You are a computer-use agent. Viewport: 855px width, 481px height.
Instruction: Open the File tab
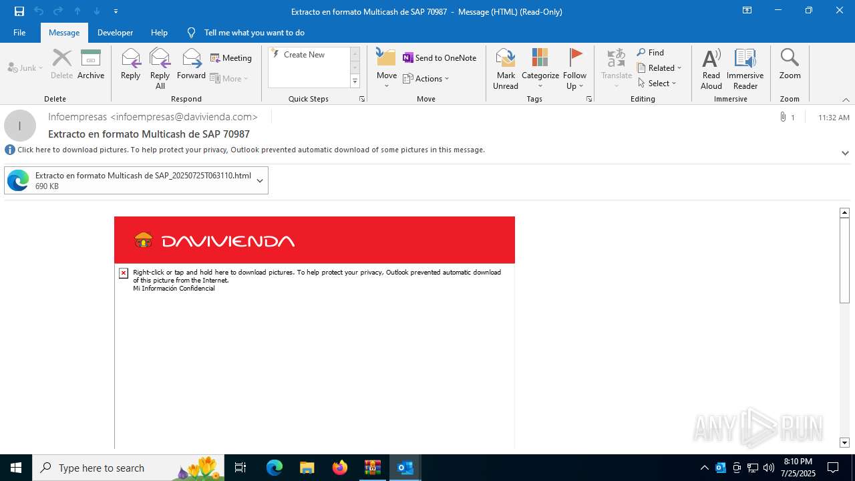19,32
